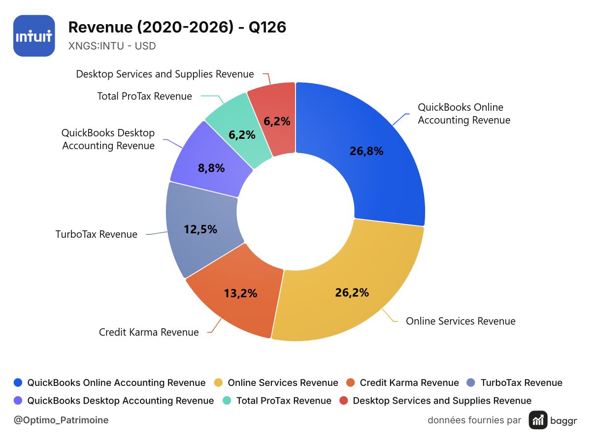Toggle TurboTax Revenue legend dot
Image resolution: width=591 pixels, height=443 pixels.
pos(471,383)
